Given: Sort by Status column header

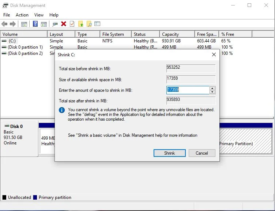Looking at the screenshot, I should tap(146, 34).
